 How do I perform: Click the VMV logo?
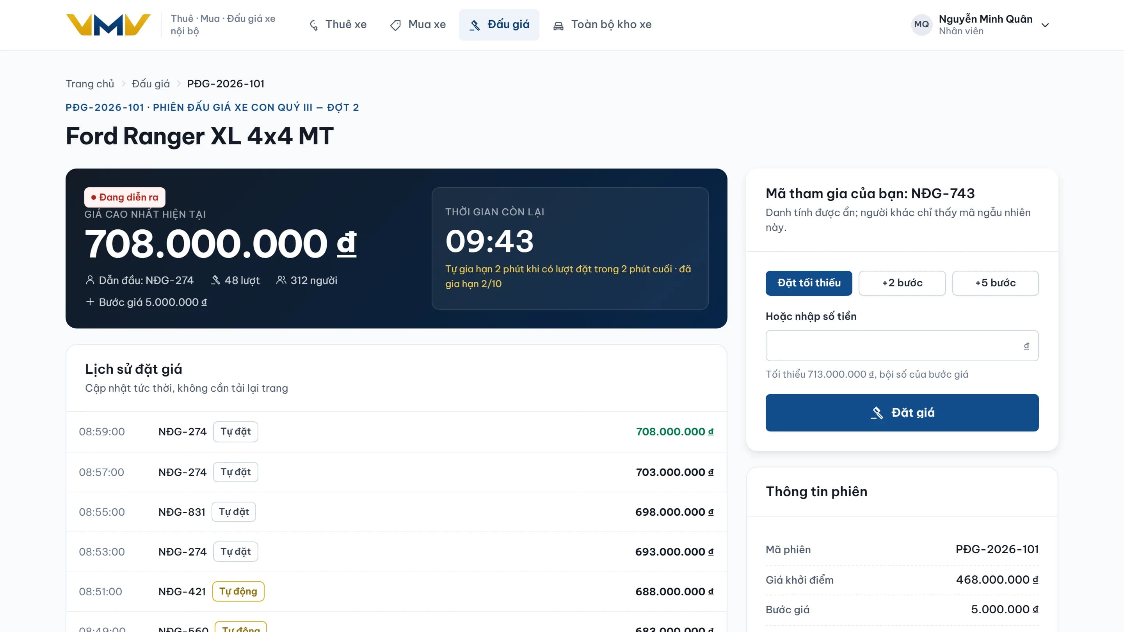(x=108, y=25)
